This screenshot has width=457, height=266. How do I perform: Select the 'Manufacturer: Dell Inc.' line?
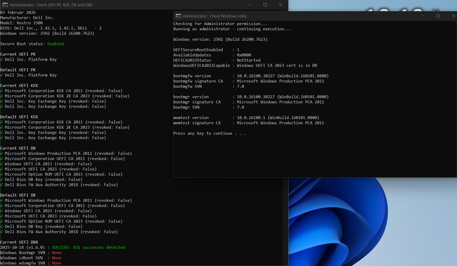[x=27, y=18]
